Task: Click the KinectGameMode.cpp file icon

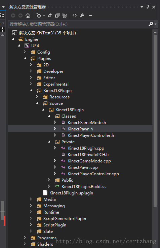Action: [x=63, y=161]
